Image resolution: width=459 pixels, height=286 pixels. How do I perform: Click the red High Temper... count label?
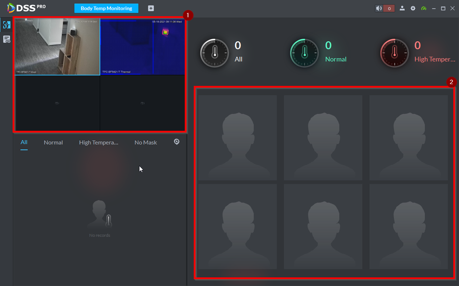(x=435, y=59)
